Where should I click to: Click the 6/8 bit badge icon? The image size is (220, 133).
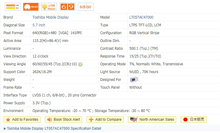point(86,7)
